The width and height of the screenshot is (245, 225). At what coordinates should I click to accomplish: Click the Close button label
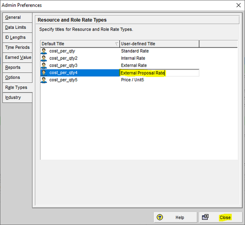tap(225, 217)
